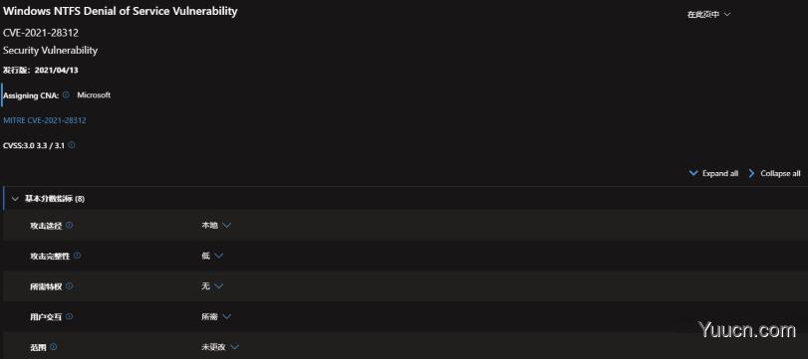The image size is (808, 359).
Task: Open the MITRE CVE-2021-28312 link
Action: click(x=45, y=120)
